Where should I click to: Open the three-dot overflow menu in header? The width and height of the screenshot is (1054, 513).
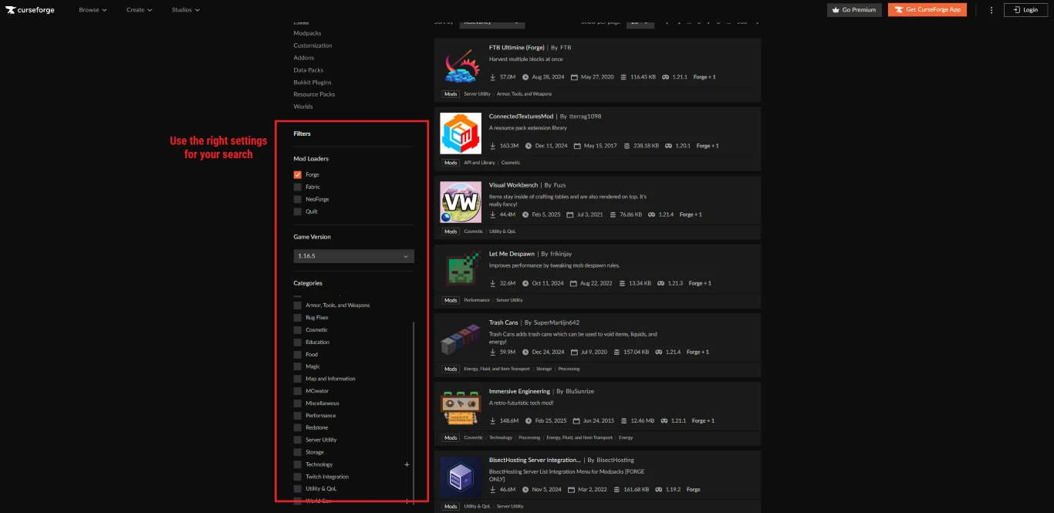click(x=992, y=9)
